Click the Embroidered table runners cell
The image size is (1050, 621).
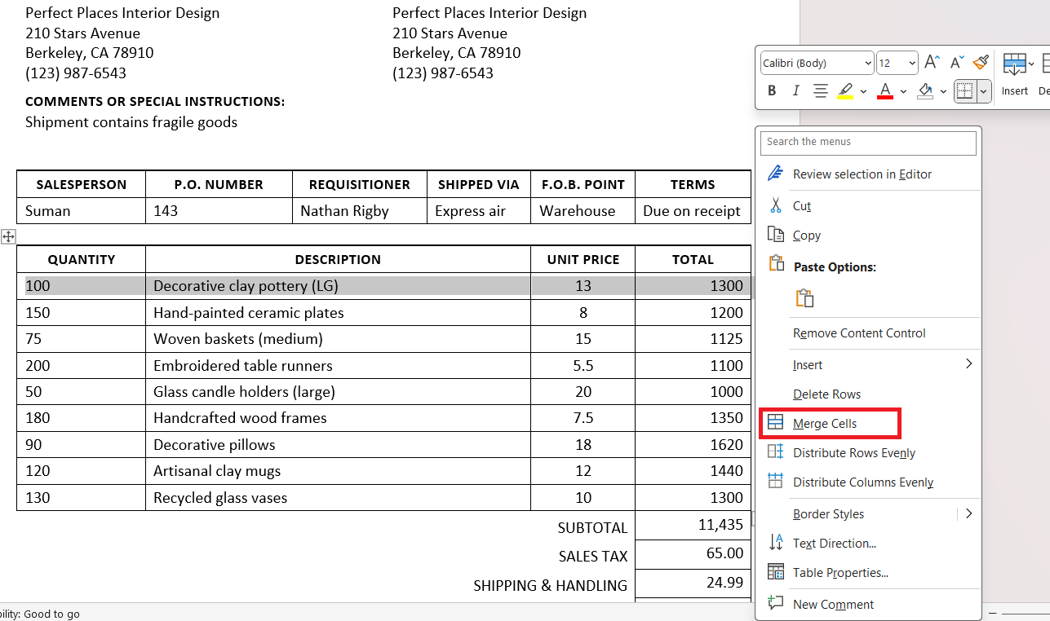pyautogui.click(x=338, y=366)
